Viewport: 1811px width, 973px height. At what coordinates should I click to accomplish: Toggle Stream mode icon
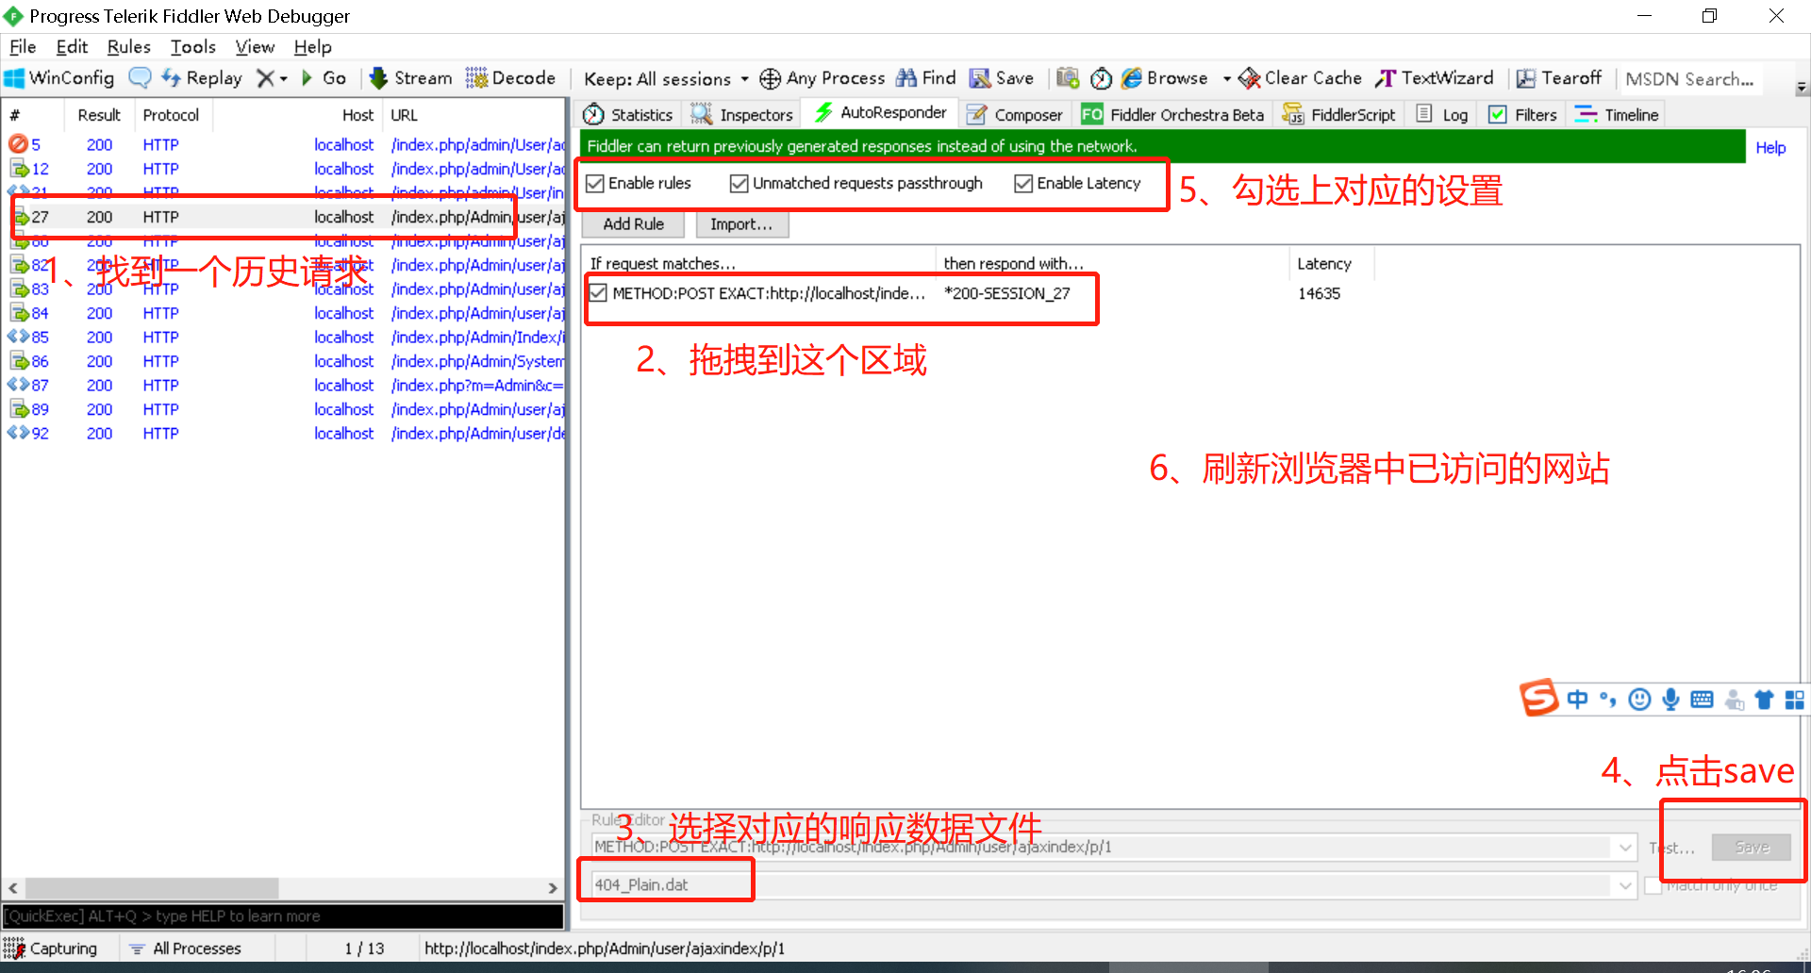click(378, 78)
